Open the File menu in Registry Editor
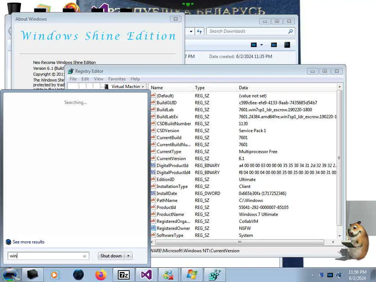 click(73, 79)
